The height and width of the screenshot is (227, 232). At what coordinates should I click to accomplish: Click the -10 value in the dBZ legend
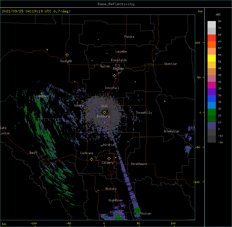coord(220,136)
